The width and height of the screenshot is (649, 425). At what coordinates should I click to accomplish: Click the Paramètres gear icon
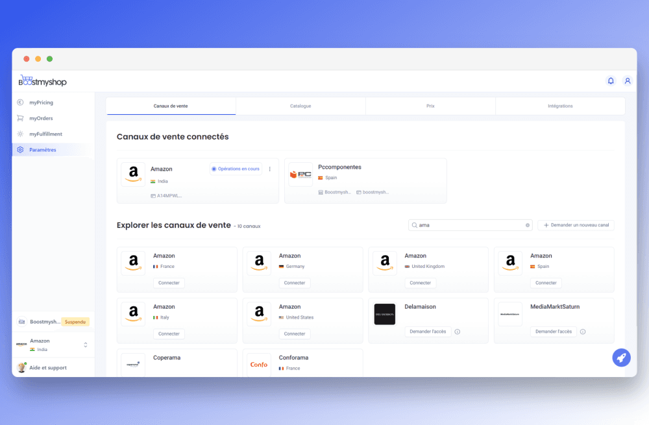tap(20, 149)
